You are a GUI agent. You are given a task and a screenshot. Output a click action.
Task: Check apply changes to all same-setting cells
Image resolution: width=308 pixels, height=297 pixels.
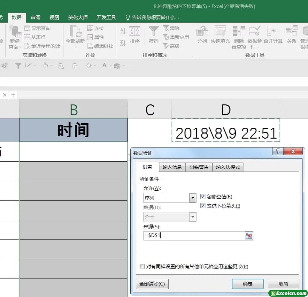tap(142, 266)
